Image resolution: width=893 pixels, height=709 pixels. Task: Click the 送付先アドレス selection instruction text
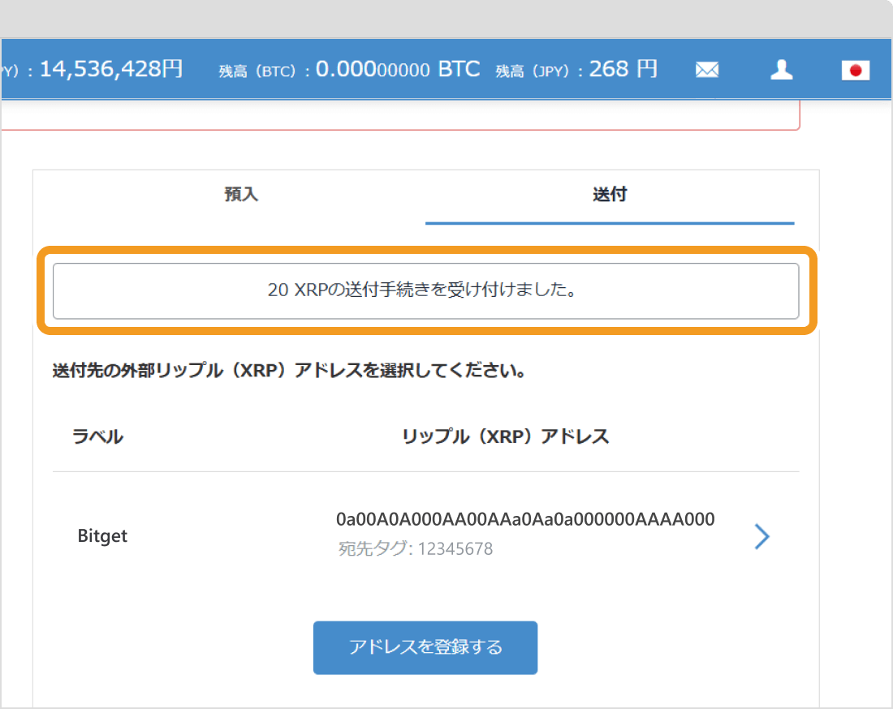point(288,371)
